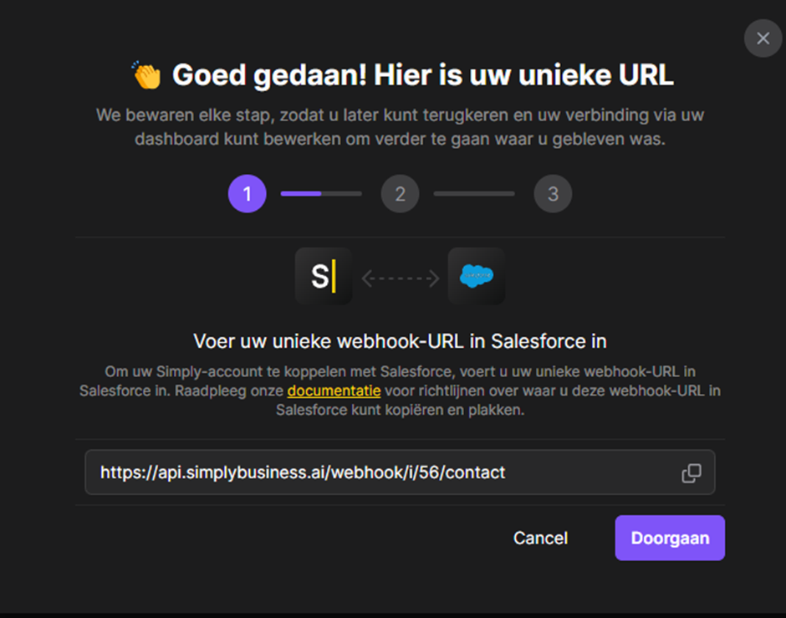Image resolution: width=786 pixels, height=618 pixels.
Task: Copy the webhook URL with copy icon
Action: pos(692,472)
